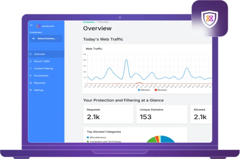Click the Settings gear icon
Image resolution: width=240 pixels, height=159 pixels.
(31, 90)
